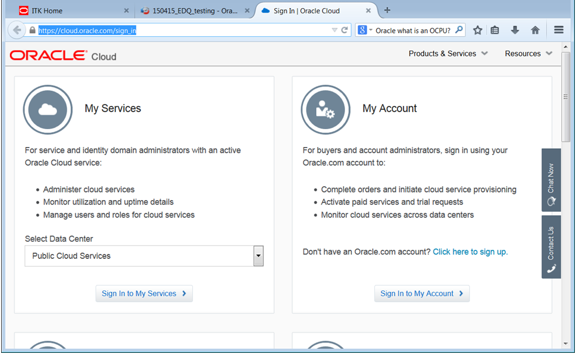Click the My Account user gear icon
Image resolution: width=576 pixels, height=354 pixels.
click(325, 110)
